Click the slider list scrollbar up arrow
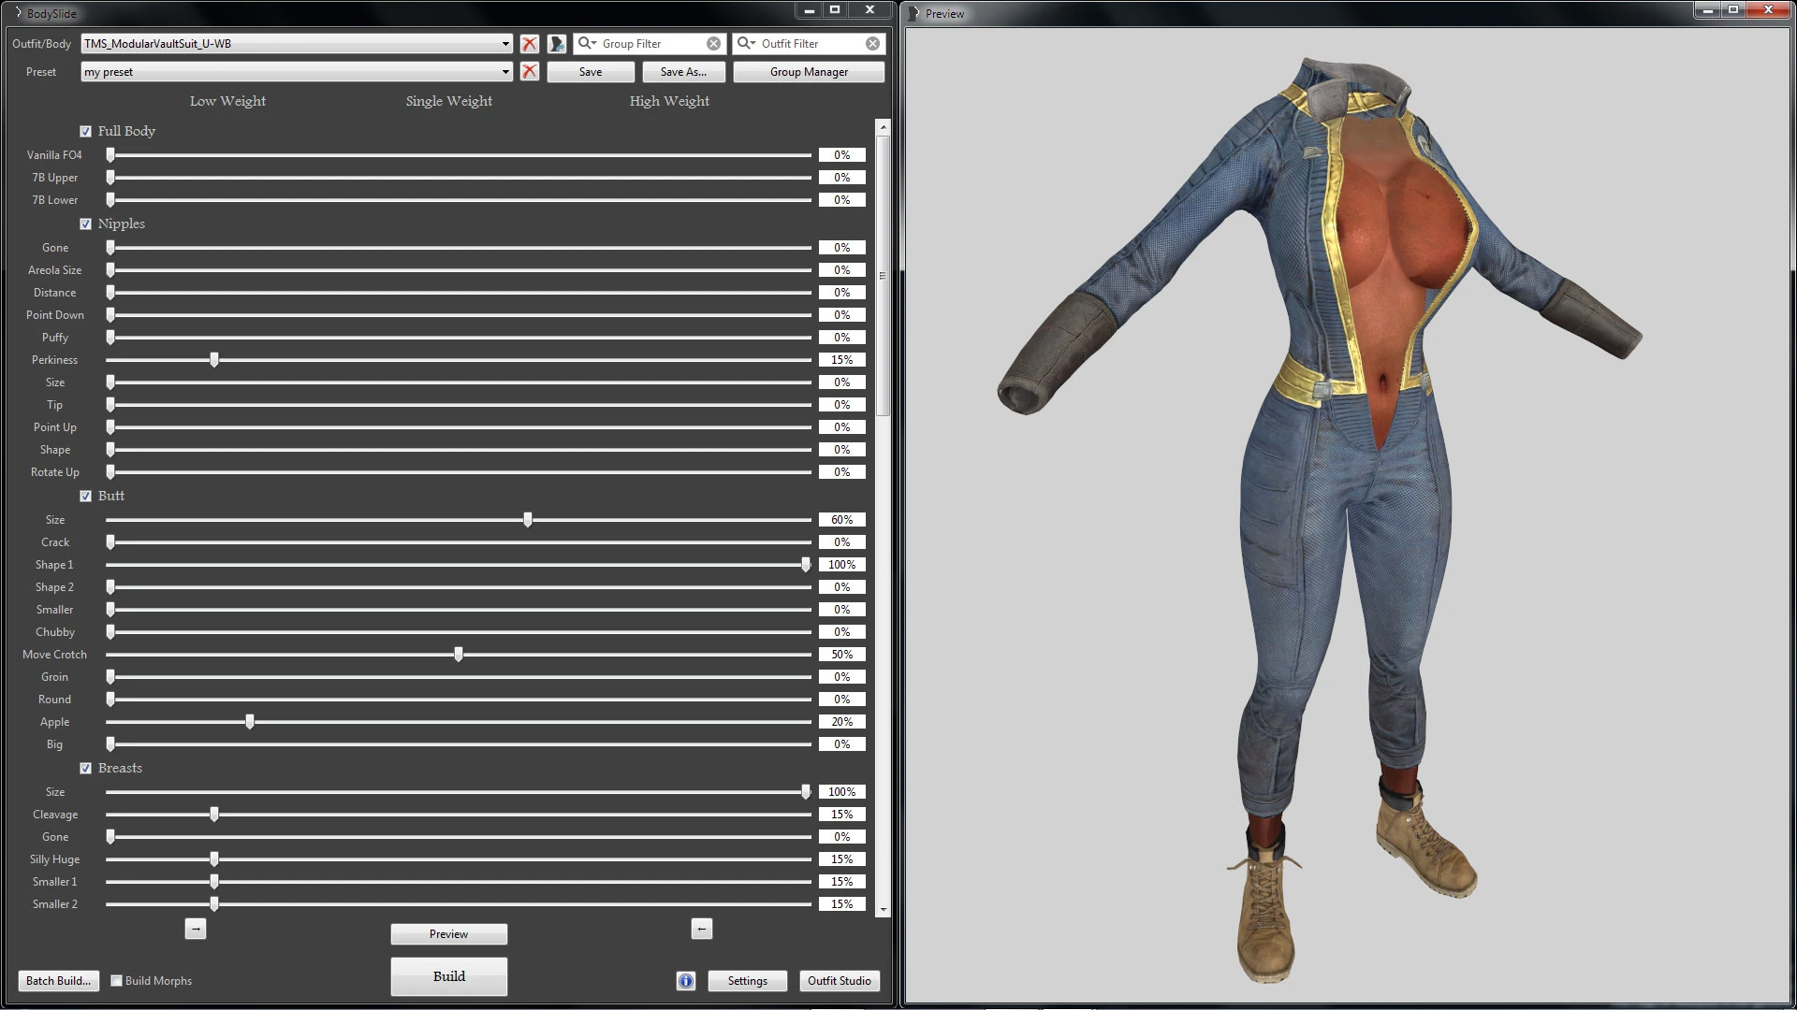The image size is (1797, 1010). [883, 126]
